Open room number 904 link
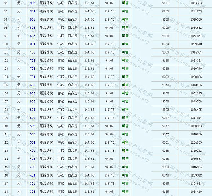The image size is (212, 196). pos(33,11)
